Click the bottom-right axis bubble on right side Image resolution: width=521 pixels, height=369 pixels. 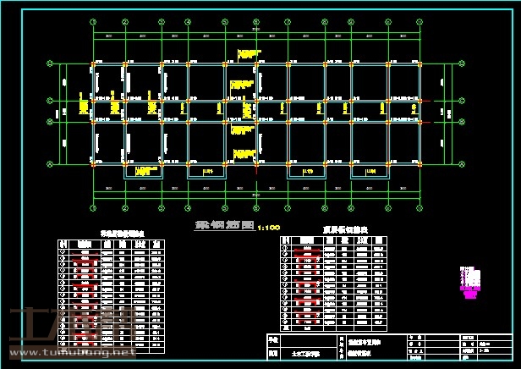pyautogui.click(x=464, y=163)
